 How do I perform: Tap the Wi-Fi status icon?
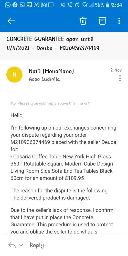click(85, 5)
